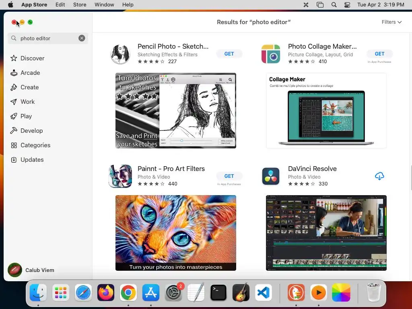Open the orange play-button media player in dock
Viewport: 412px width, 309px height.
tap(319, 293)
